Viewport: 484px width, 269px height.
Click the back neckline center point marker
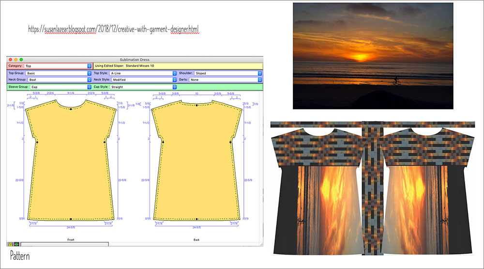click(197, 105)
